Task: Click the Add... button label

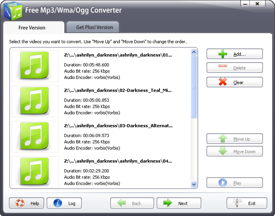Action: [x=239, y=54]
